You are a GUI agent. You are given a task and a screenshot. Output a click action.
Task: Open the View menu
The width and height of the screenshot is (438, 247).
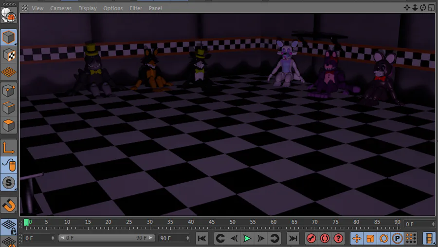[x=37, y=8]
